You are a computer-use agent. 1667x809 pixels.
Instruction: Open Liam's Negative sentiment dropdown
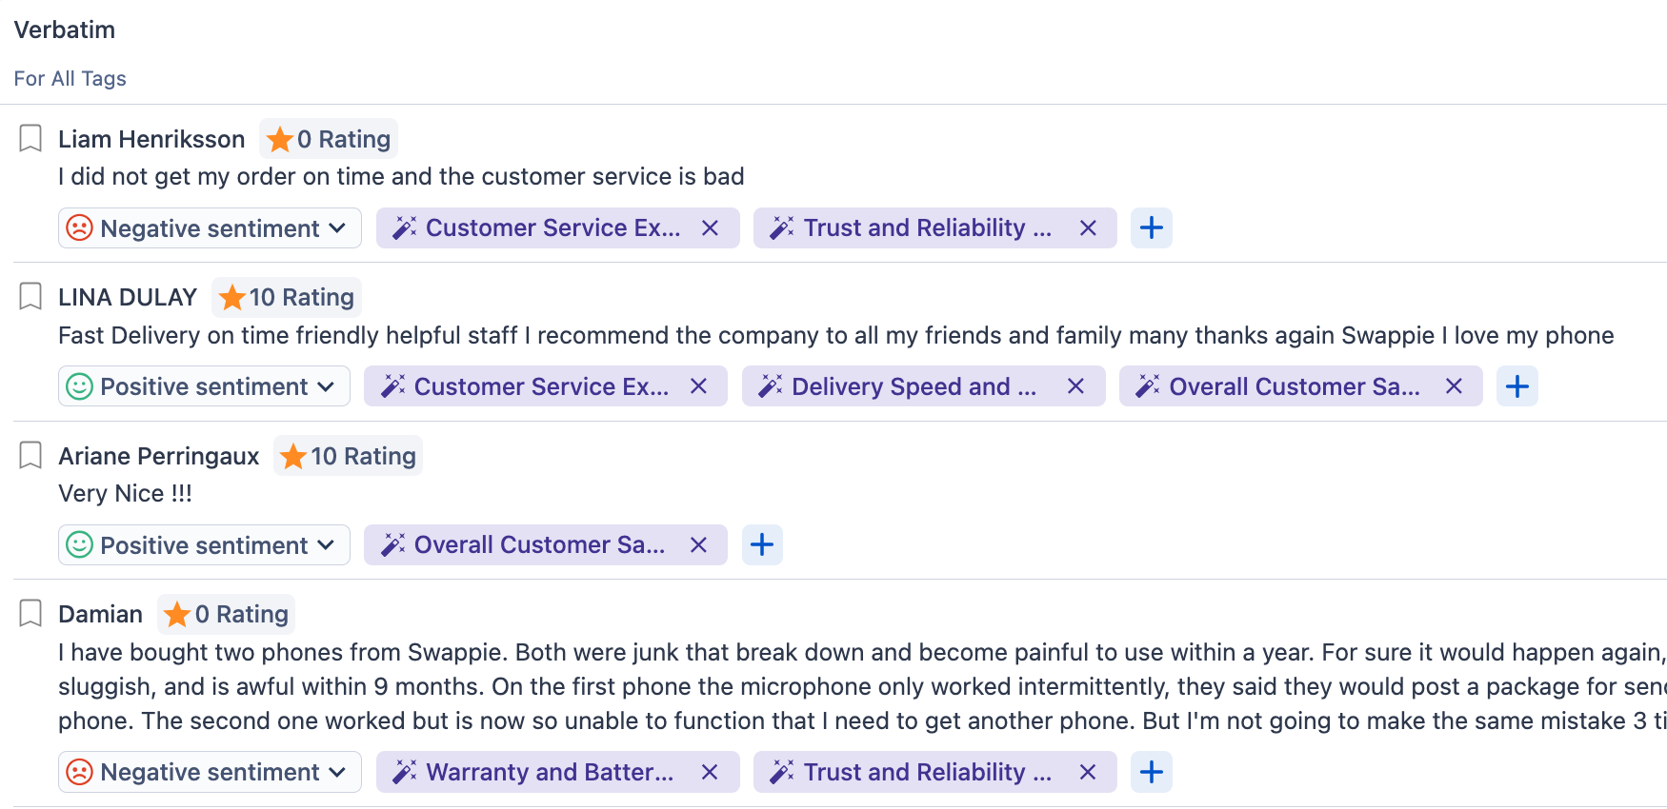pyautogui.click(x=337, y=228)
